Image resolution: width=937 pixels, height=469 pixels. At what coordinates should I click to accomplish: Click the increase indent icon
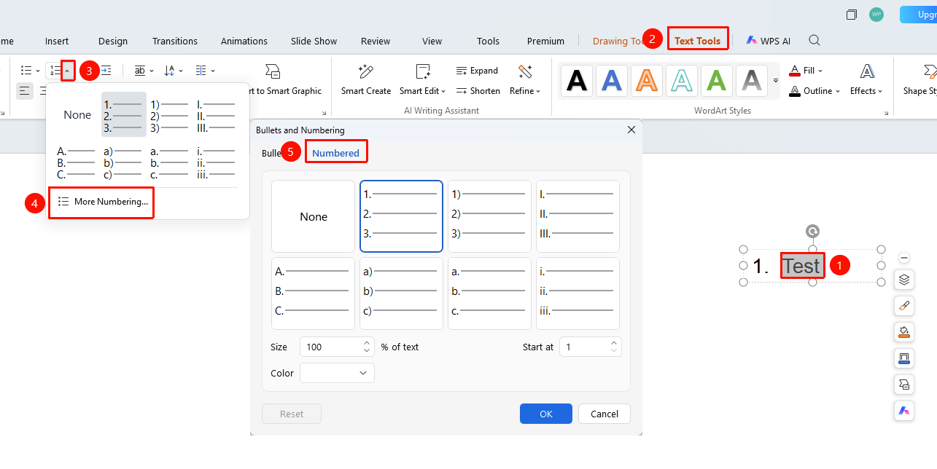pyautogui.click(x=106, y=71)
